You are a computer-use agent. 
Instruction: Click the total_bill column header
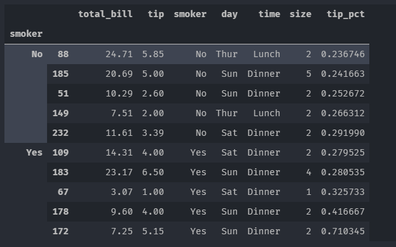106,14
